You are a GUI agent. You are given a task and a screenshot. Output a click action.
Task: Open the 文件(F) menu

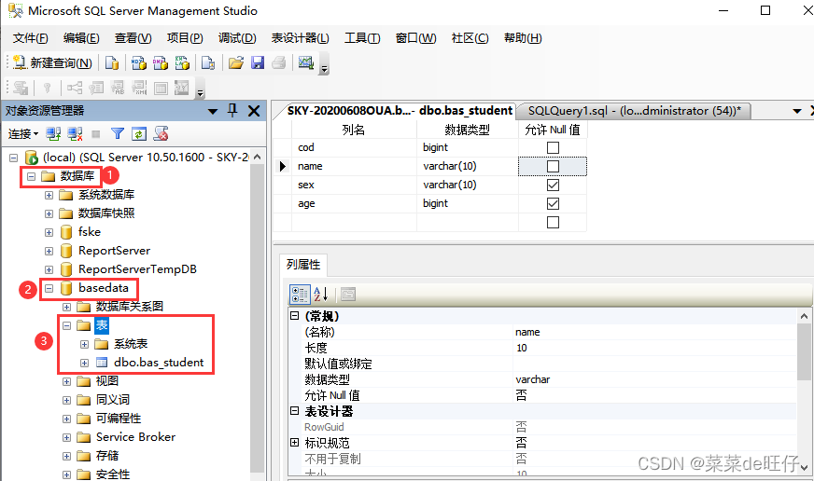[x=31, y=38]
